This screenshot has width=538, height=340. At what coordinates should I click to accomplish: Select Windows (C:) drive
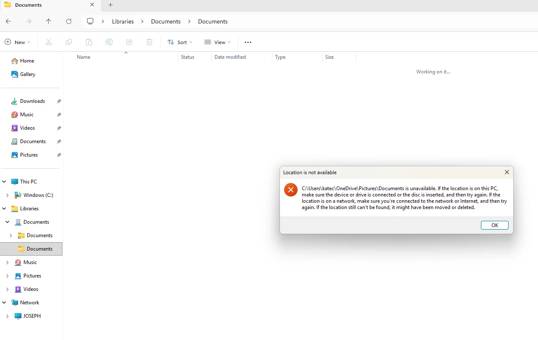[x=38, y=195]
